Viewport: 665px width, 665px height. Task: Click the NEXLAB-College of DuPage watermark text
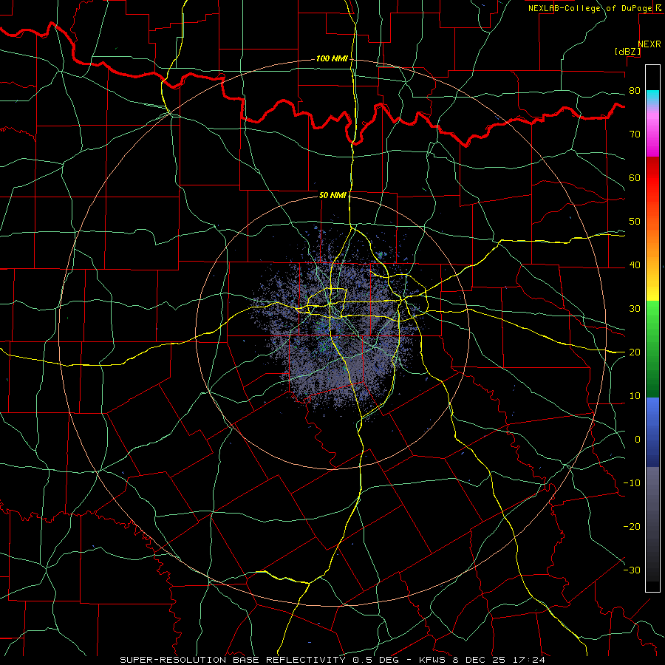point(591,8)
